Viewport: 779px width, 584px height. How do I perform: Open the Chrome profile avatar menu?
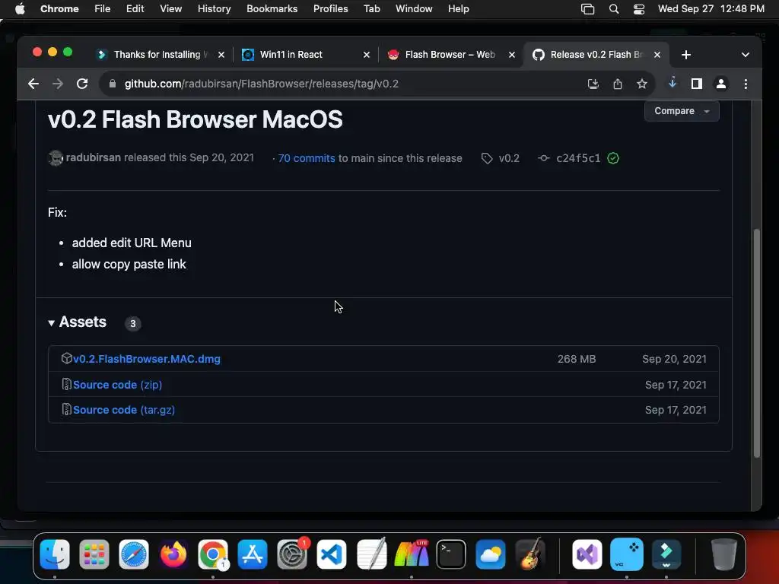[721, 84]
